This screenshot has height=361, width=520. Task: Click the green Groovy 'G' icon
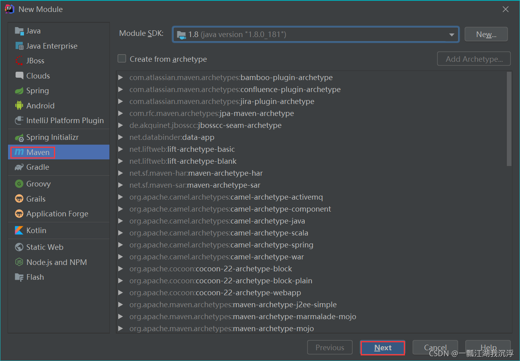19,184
